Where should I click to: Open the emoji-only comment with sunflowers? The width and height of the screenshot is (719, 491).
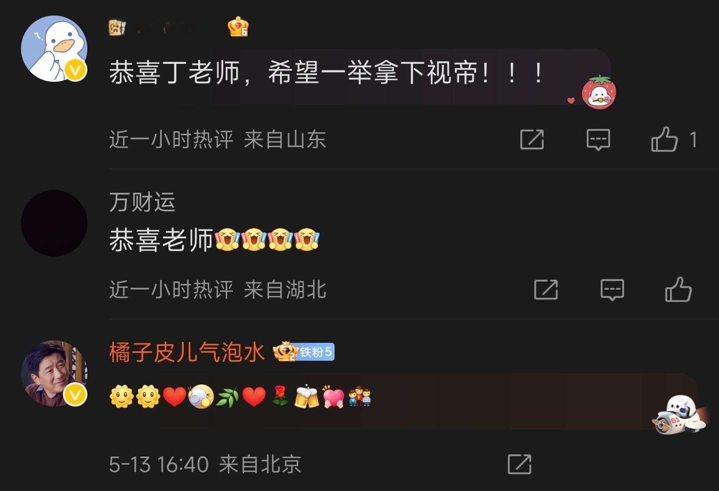click(x=241, y=397)
